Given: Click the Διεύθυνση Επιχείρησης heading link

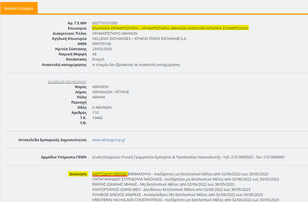Looking at the screenshot, I should coord(67,81).
